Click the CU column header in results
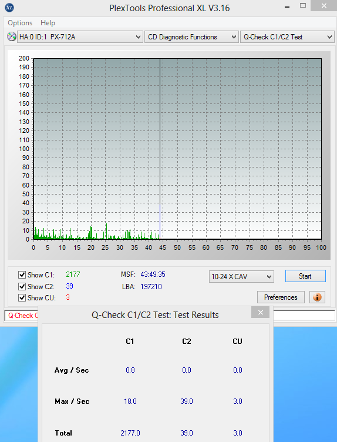This screenshot has height=442, width=337. tap(237, 341)
